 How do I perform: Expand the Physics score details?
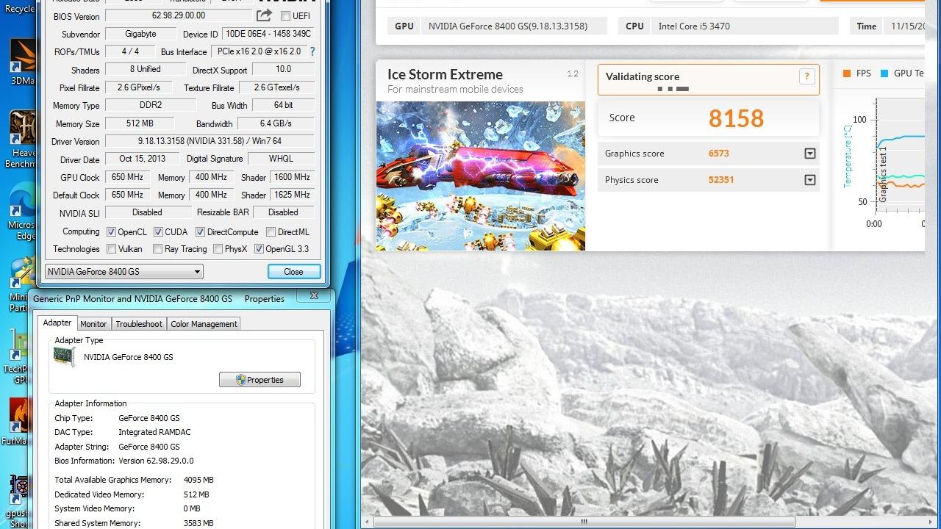[809, 180]
